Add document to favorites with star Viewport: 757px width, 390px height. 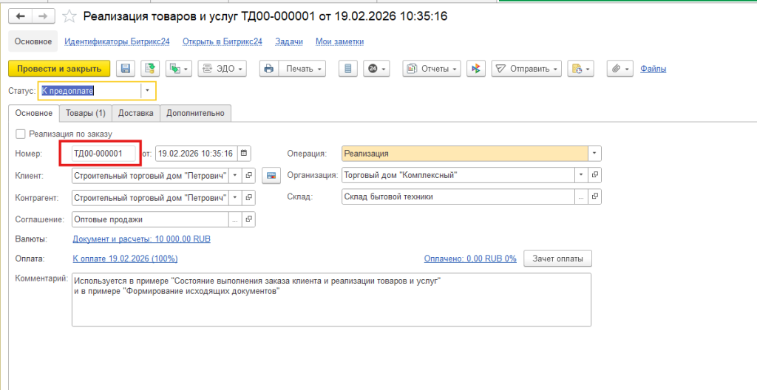[x=69, y=16]
